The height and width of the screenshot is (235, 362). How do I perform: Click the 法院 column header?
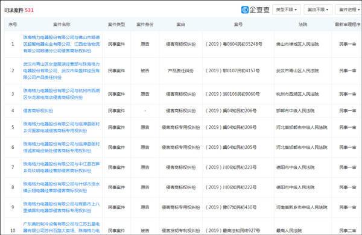click(x=303, y=24)
